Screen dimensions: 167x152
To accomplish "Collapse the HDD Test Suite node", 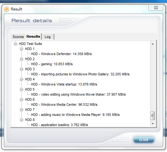I will [x=16, y=44].
